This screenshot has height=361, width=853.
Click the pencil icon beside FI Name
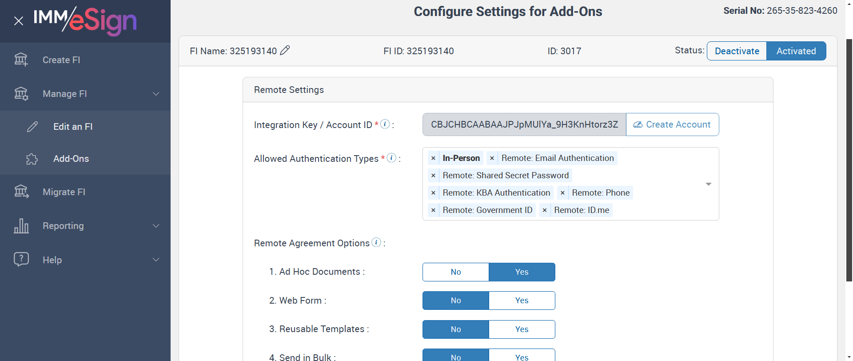(x=285, y=50)
